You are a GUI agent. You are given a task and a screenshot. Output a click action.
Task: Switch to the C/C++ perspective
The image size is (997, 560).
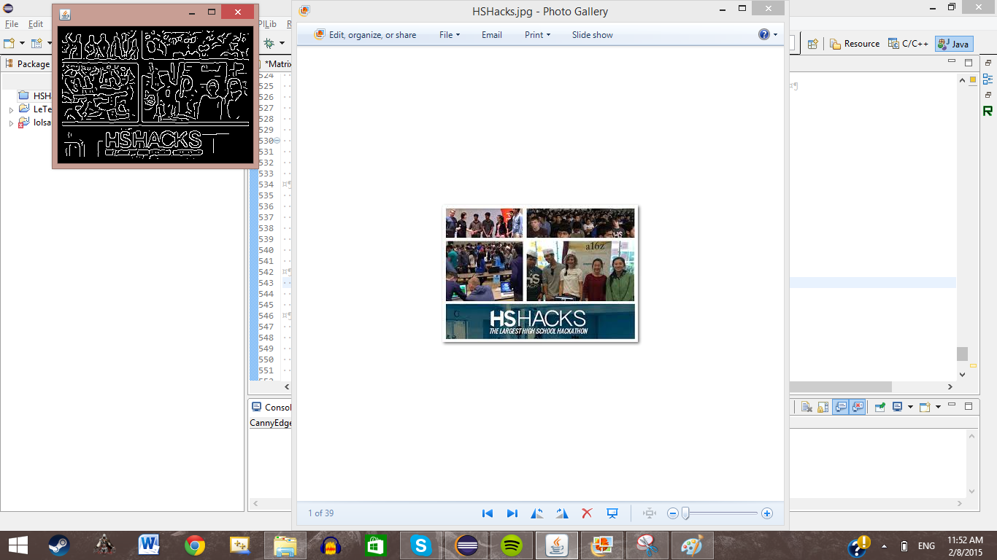click(908, 44)
